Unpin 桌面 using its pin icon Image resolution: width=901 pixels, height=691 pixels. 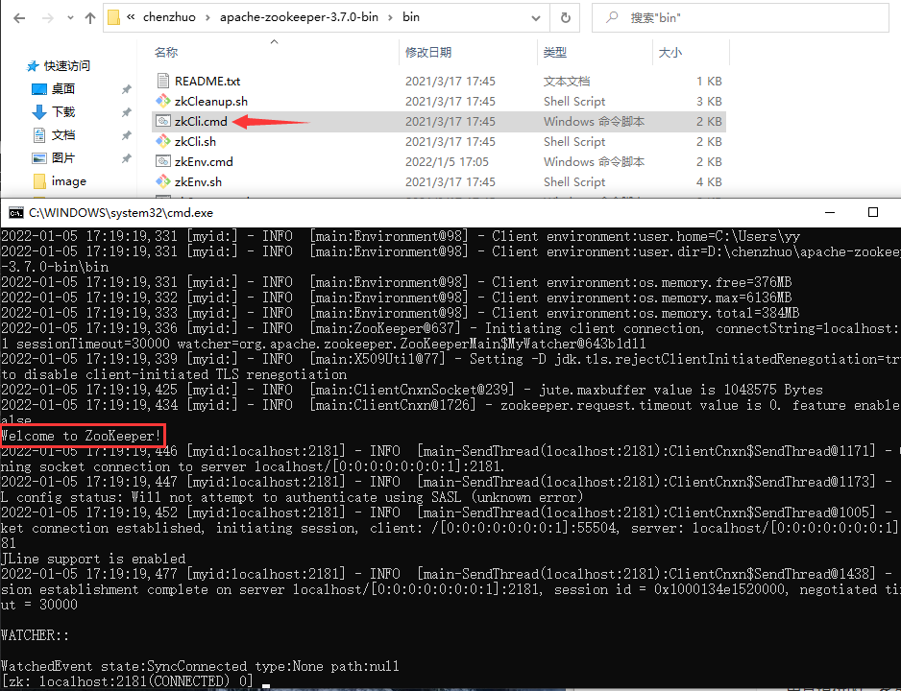pos(126,89)
